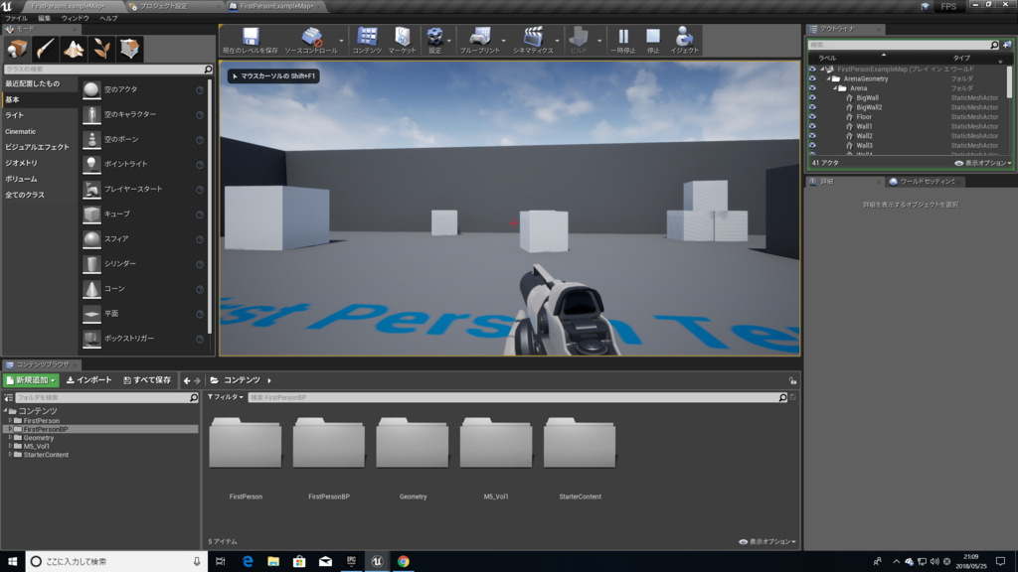Select the Player Start icon

click(x=91, y=189)
